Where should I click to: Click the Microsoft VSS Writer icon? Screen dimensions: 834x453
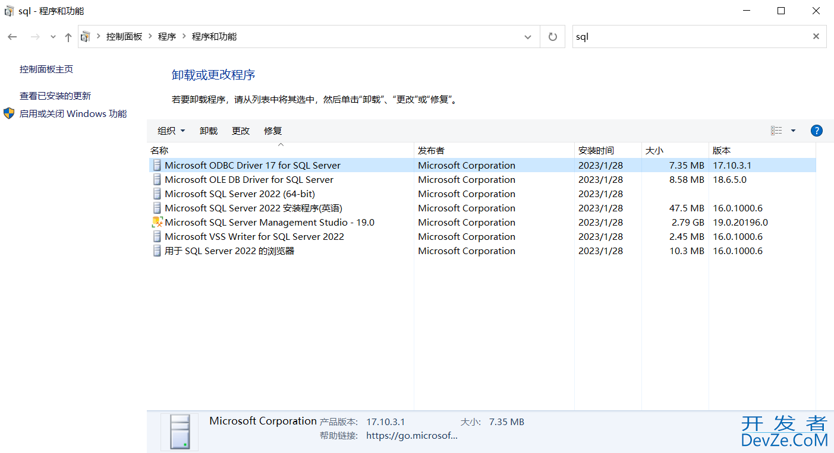coord(157,237)
